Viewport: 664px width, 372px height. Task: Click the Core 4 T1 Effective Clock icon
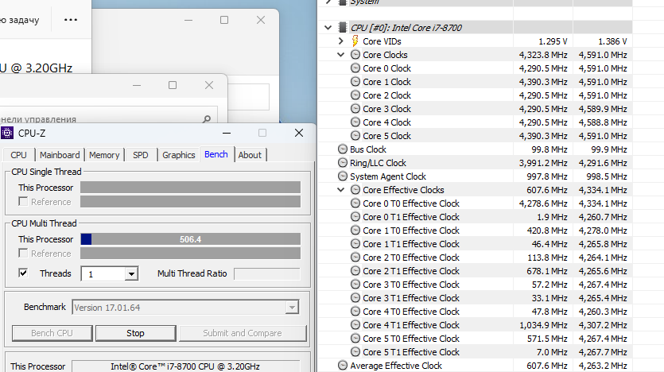[355, 325]
